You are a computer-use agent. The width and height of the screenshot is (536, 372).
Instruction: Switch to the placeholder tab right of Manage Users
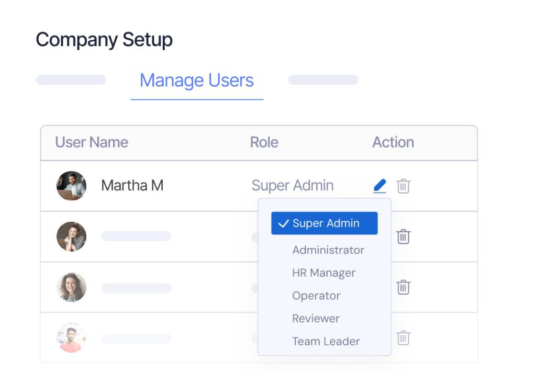pyautogui.click(x=323, y=80)
